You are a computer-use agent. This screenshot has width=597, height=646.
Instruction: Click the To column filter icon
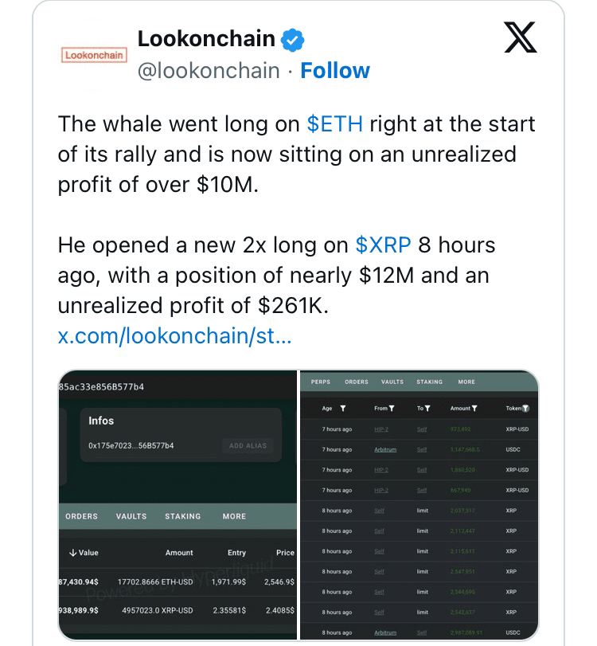tap(427, 409)
